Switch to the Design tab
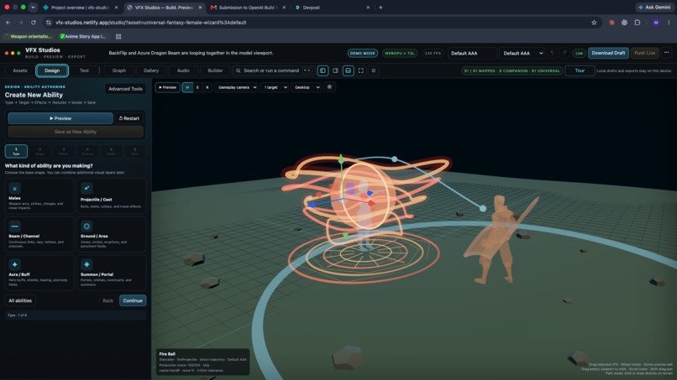The image size is (677, 380). (52, 70)
